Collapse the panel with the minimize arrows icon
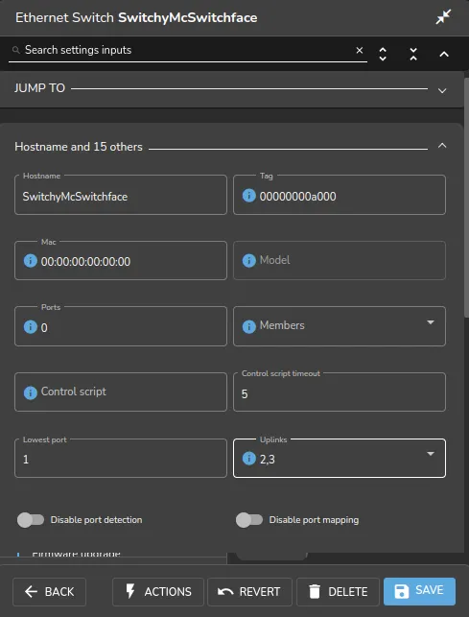 [443, 17]
